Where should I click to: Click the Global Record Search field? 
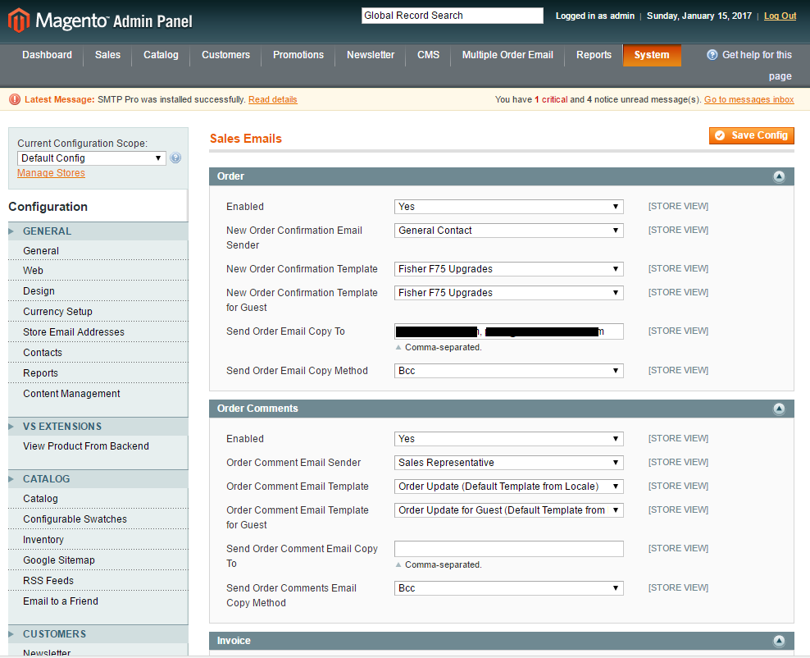pyautogui.click(x=452, y=16)
